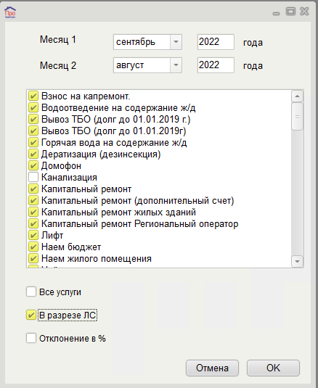Enable the Все услуги checkbox

pos(31,292)
